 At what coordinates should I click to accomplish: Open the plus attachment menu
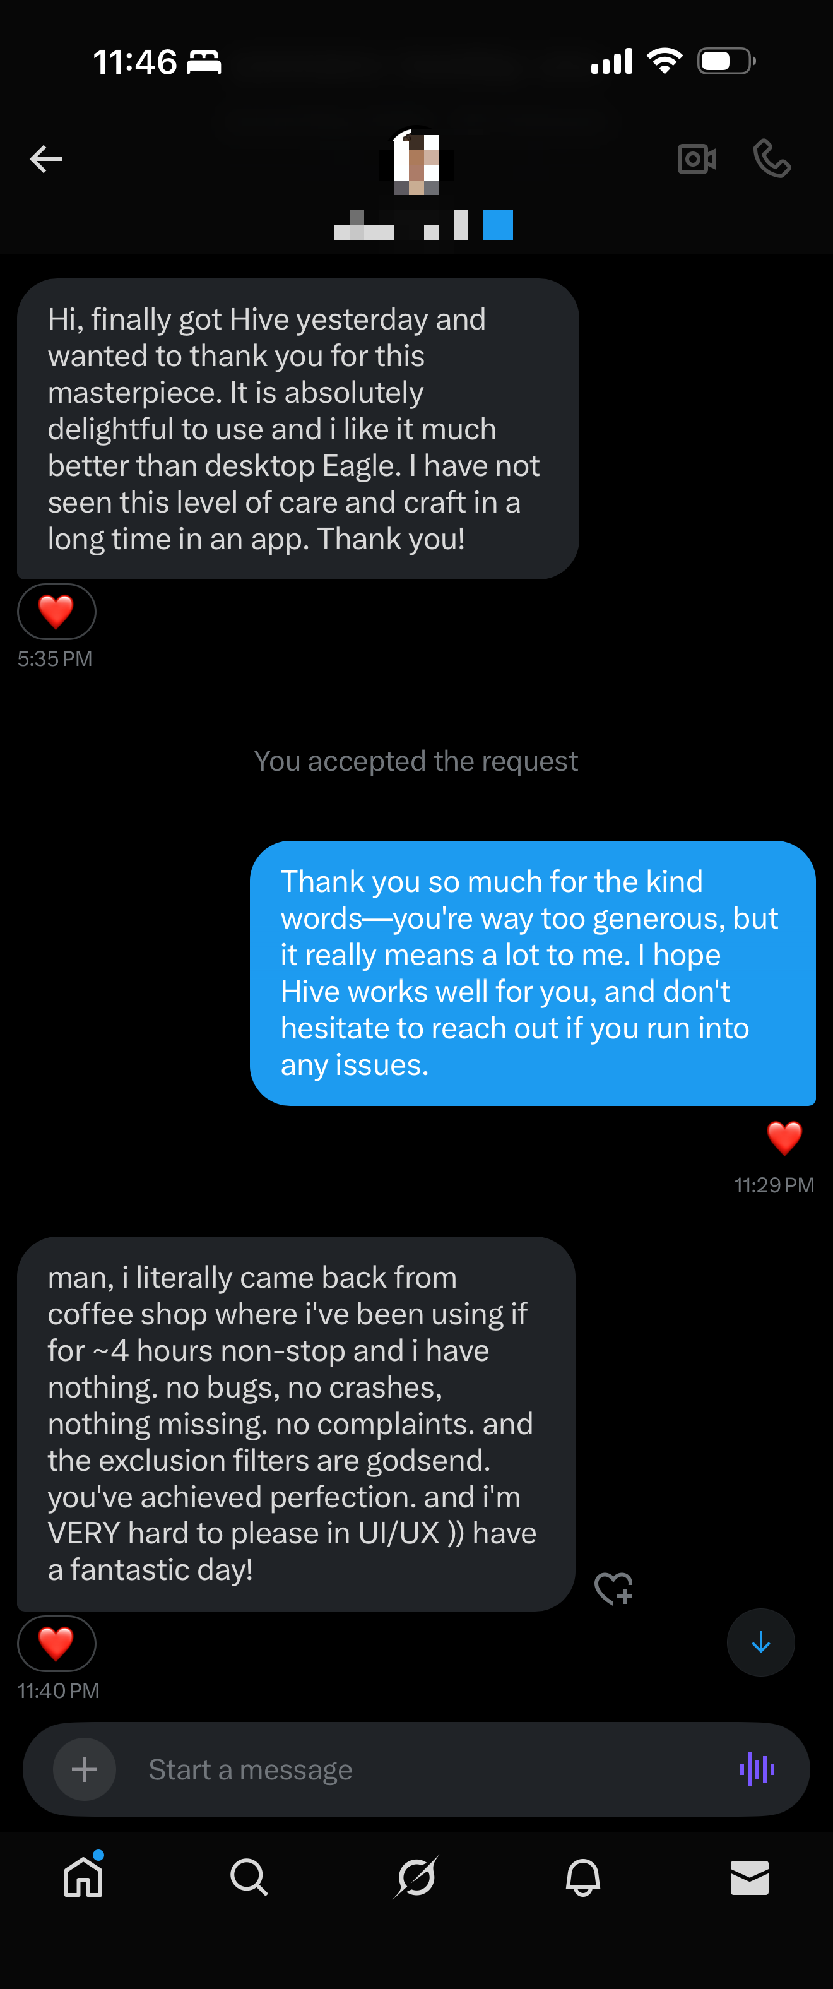tap(84, 1769)
